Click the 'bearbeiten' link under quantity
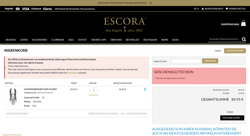Image resolution: width=250 pixels, height=136 pixels. pos(94,95)
